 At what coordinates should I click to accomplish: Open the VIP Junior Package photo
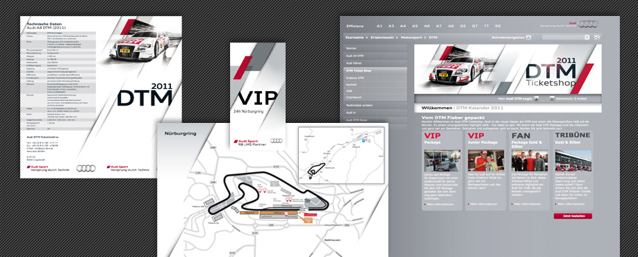pos(486,160)
